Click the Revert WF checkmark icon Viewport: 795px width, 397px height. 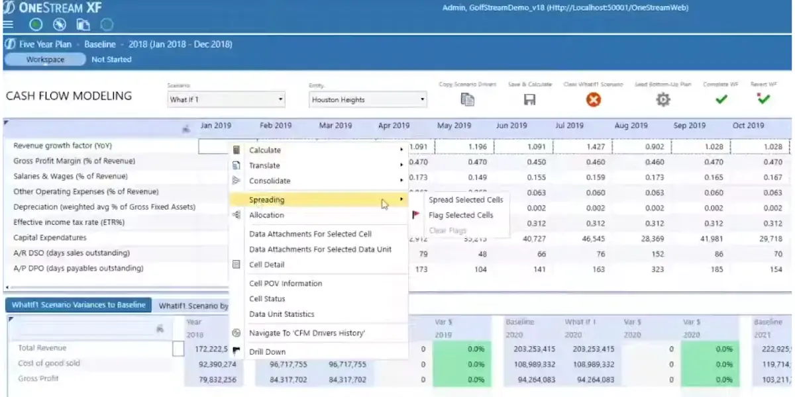pos(763,99)
